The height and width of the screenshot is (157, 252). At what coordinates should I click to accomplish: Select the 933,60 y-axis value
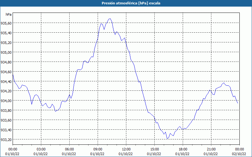(x=6, y=120)
